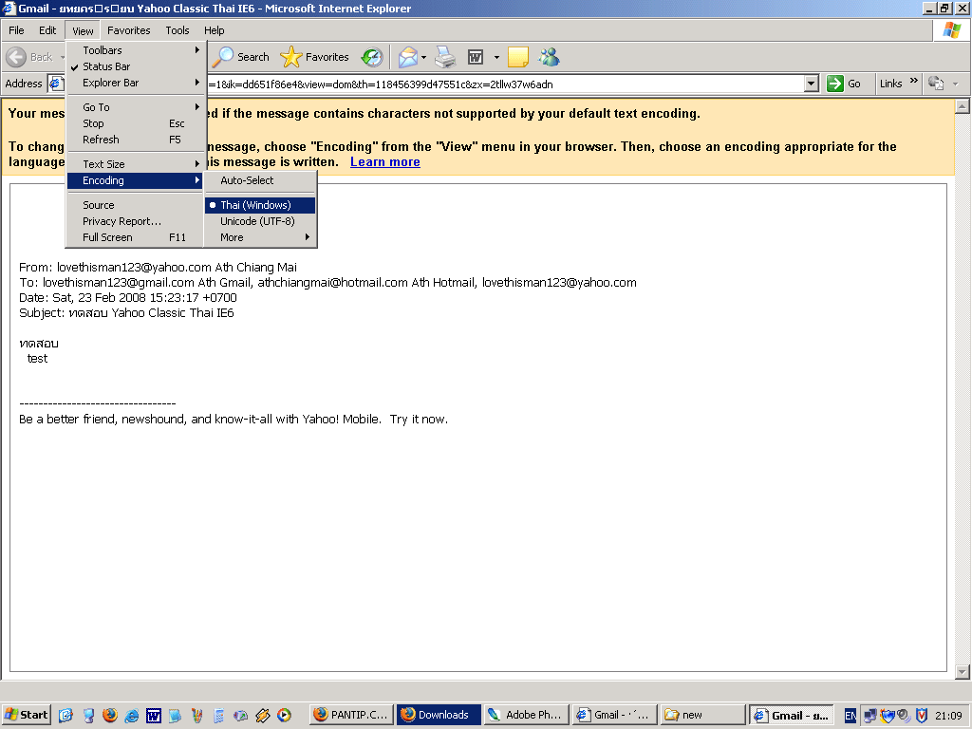The width and height of the screenshot is (972, 729).
Task: Open the Mail button dropdown arrow
Action: click(424, 58)
